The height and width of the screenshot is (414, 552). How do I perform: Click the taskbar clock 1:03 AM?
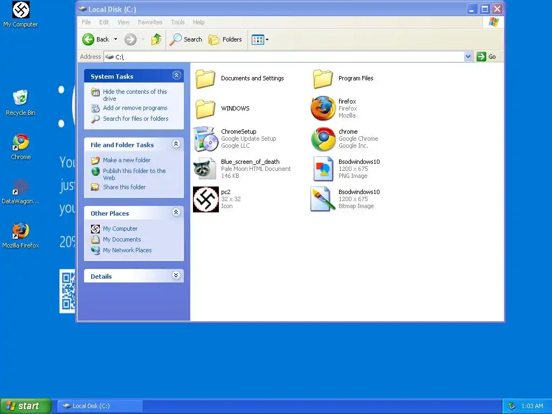[532, 406]
